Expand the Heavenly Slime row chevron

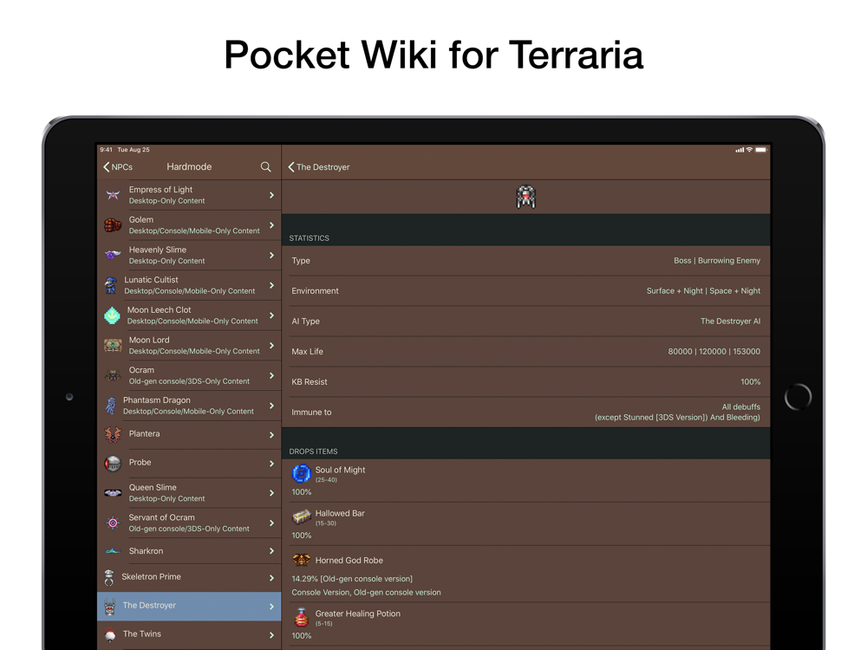pos(271,256)
